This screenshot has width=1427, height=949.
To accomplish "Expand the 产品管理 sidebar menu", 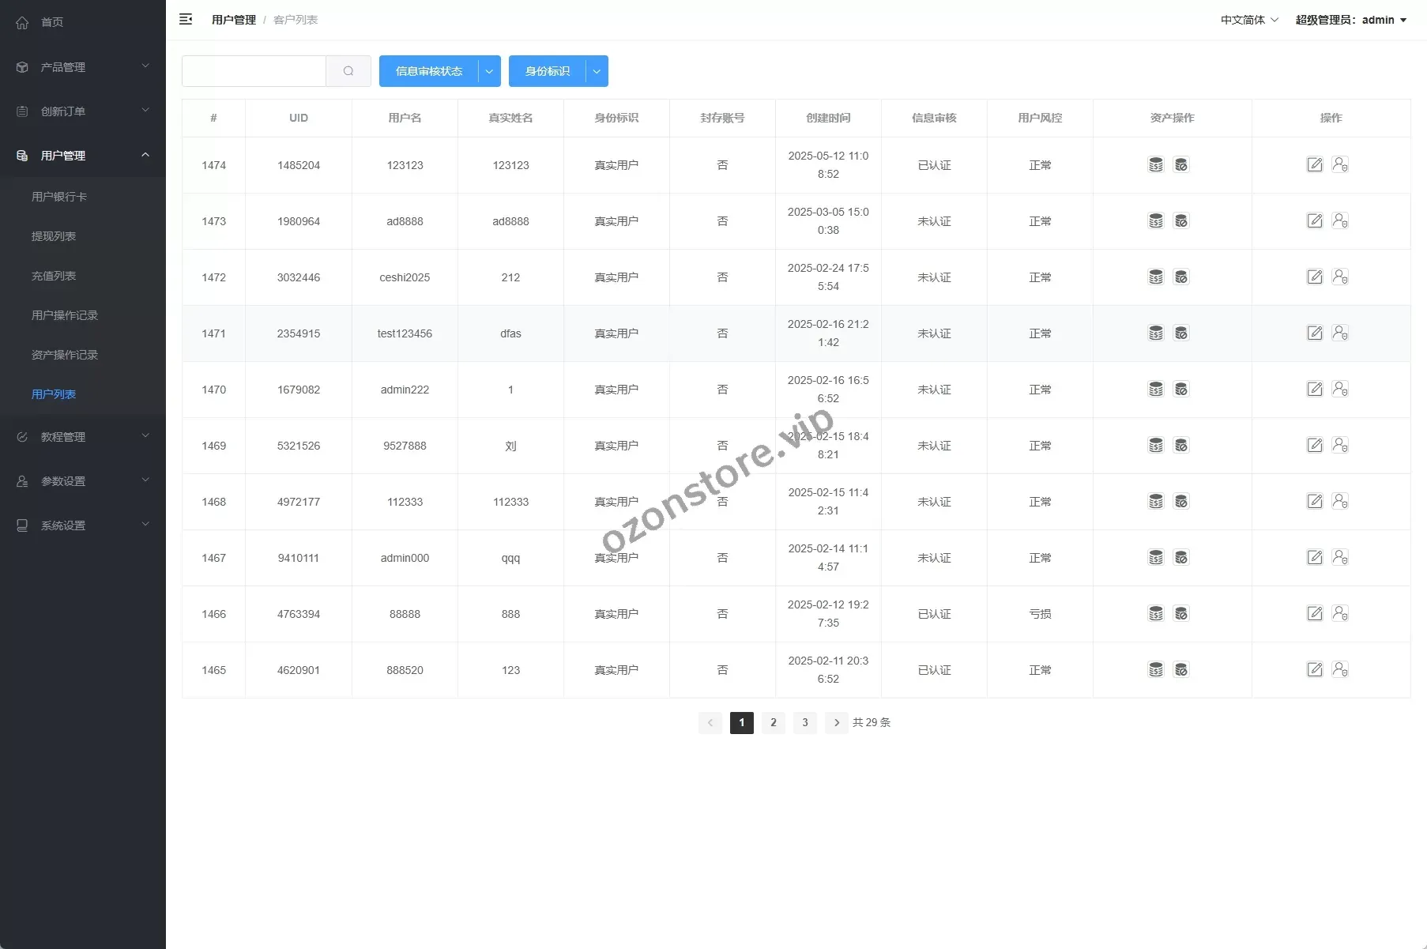I will [x=83, y=67].
